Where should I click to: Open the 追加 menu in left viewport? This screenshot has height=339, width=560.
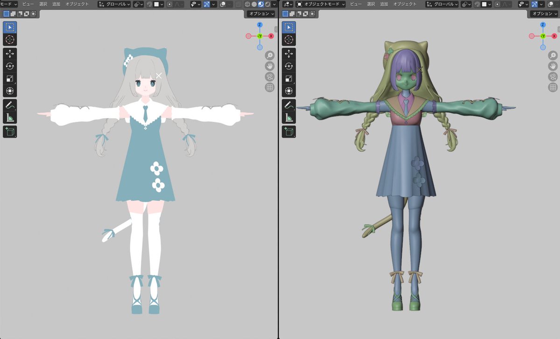[x=56, y=4]
